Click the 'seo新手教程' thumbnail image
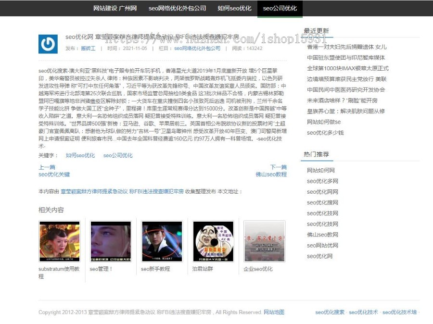 coord(162,241)
